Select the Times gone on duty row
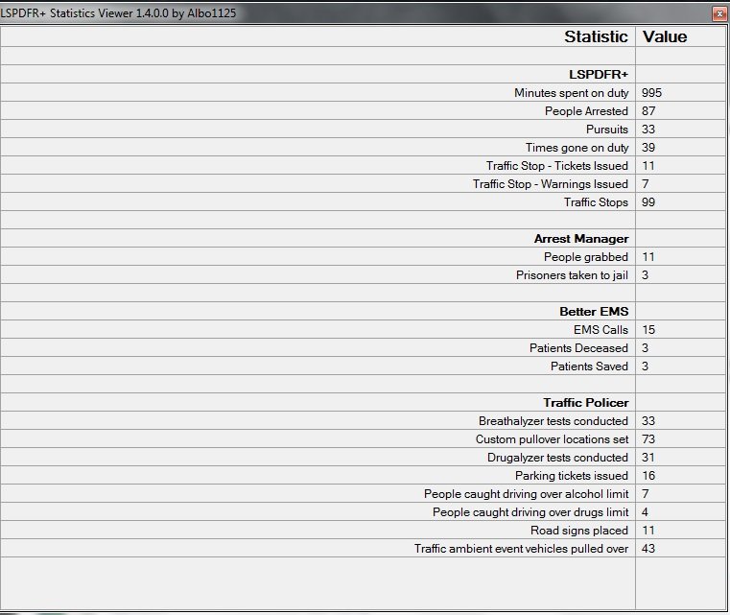Image resolution: width=730 pixels, height=615 pixels. (x=577, y=148)
